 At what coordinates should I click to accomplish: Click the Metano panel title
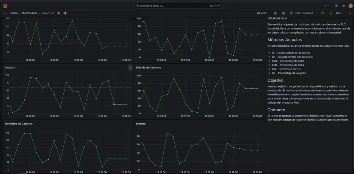pyautogui.click(x=141, y=124)
